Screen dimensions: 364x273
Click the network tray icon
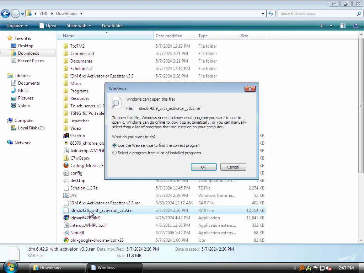tap(322, 268)
